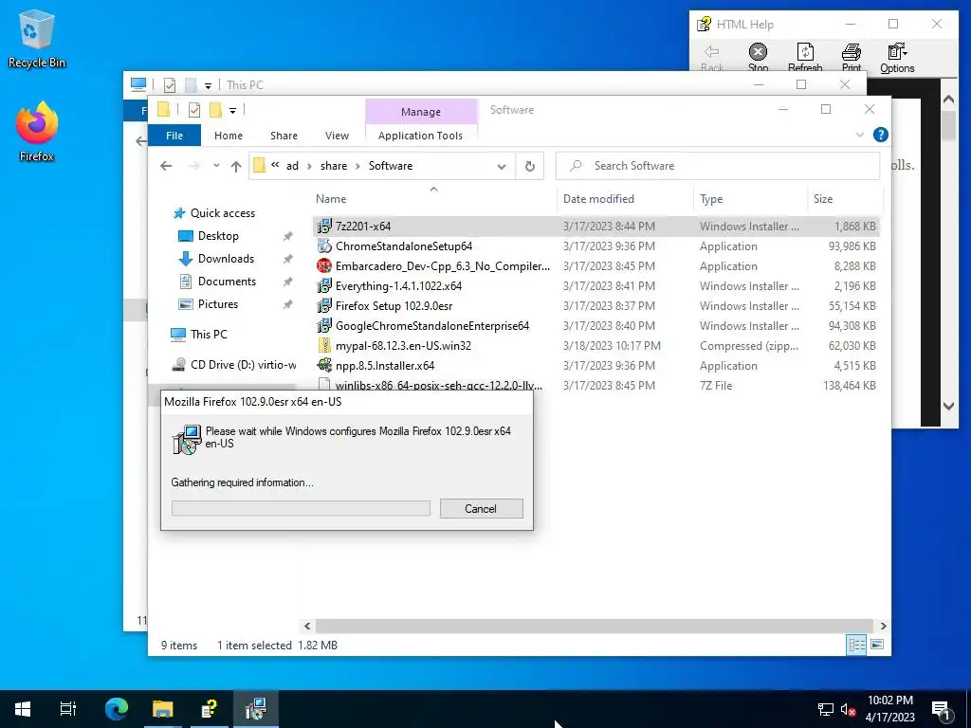Switch to Large icons view
Viewport: 971px width, 728px height.
877,645
